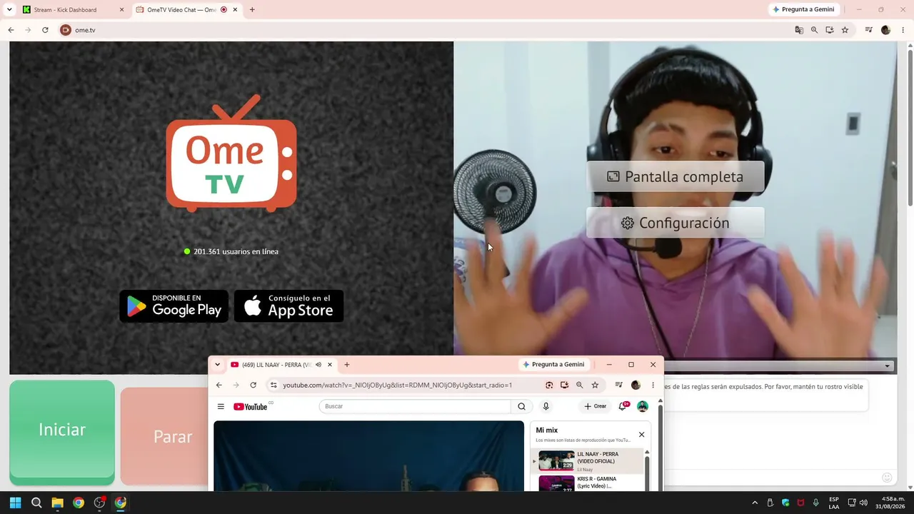Open the Windows Start menu
This screenshot has height=514, width=914.
[15, 503]
